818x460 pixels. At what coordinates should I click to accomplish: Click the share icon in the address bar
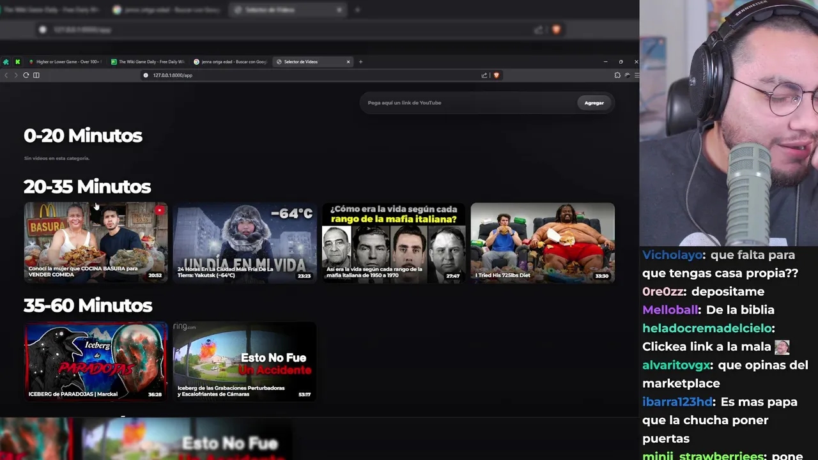click(x=484, y=75)
